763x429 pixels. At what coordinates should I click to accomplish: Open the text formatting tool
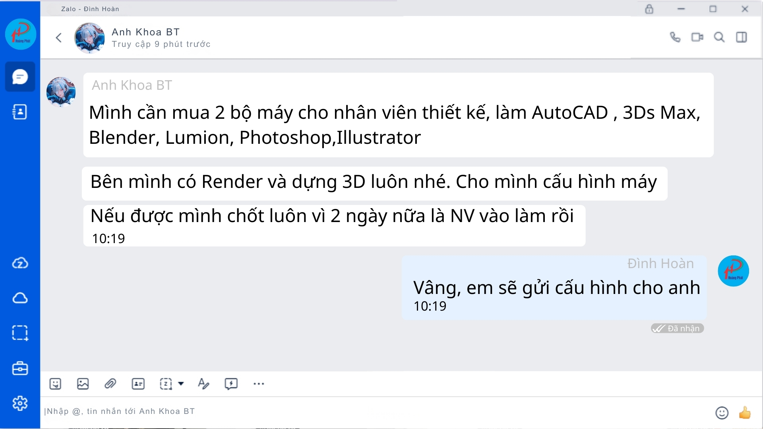[203, 384]
